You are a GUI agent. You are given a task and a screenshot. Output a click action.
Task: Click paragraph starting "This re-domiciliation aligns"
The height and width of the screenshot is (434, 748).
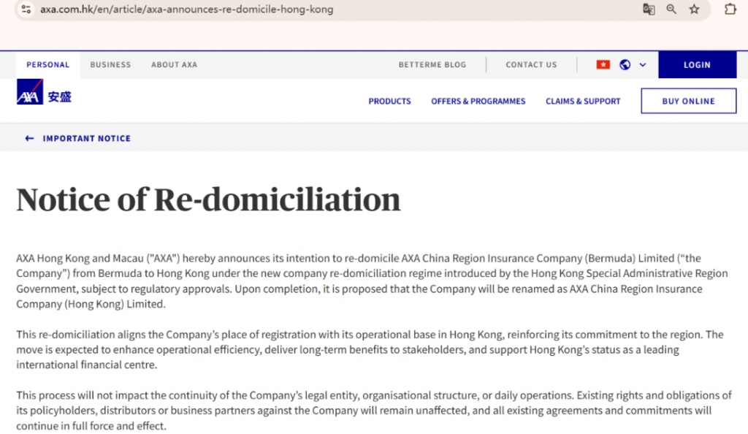tap(370, 349)
